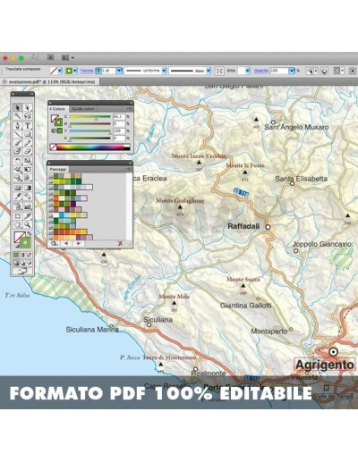Open the stroke color dropdown in control bar

tap(75, 71)
